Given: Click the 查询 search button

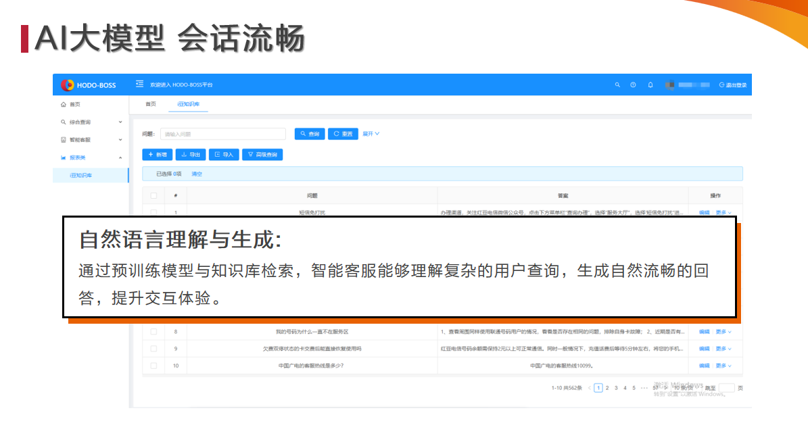Looking at the screenshot, I should pyautogui.click(x=310, y=134).
